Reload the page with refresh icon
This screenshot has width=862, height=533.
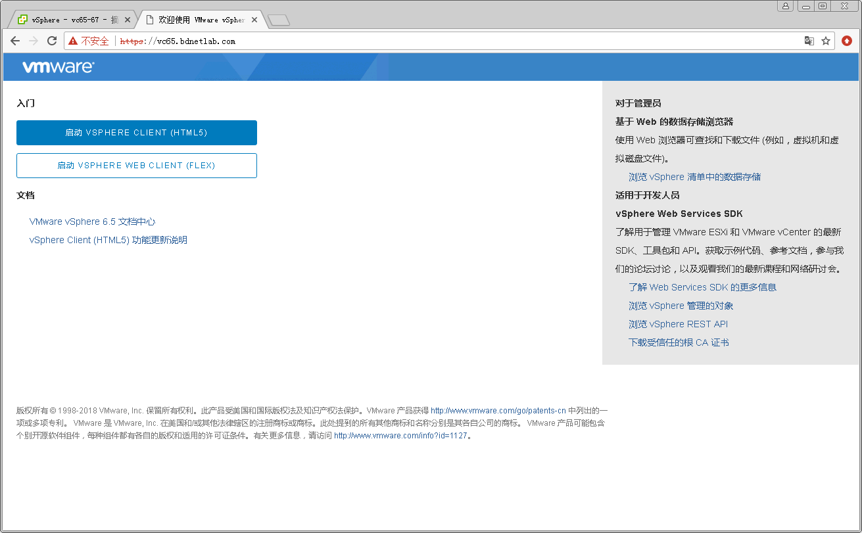point(52,41)
